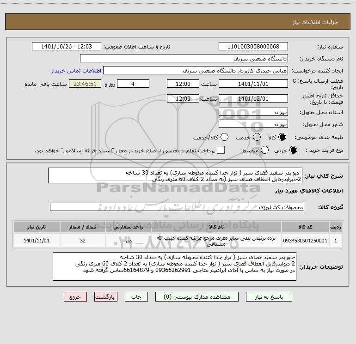Click the تعداد / مقدار column header
This screenshot has height=344, width=356.
(x=82, y=227)
